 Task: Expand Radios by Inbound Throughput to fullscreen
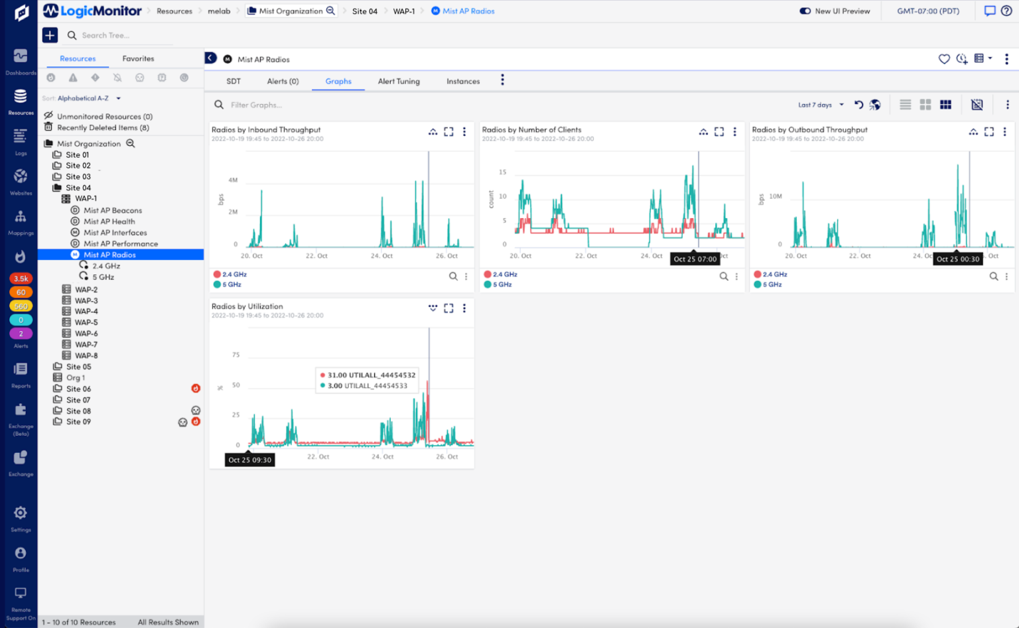point(448,132)
